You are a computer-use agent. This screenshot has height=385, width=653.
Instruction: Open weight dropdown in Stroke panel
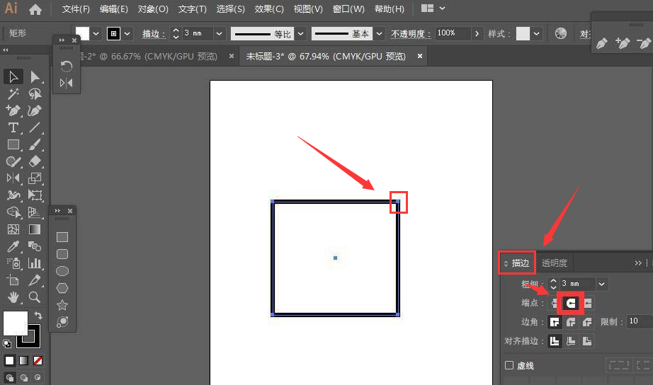pos(602,285)
